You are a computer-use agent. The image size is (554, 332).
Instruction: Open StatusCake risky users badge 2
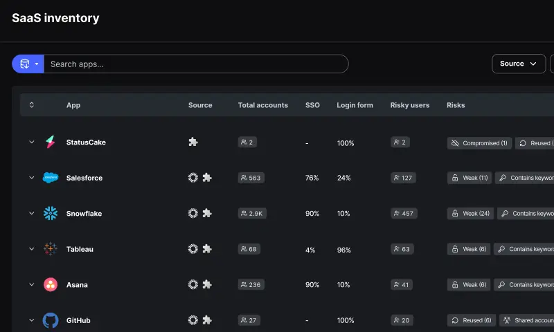point(400,142)
